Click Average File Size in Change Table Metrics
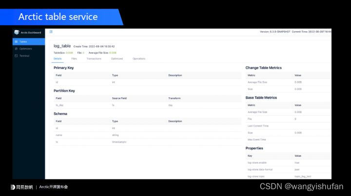 click(257, 82)
